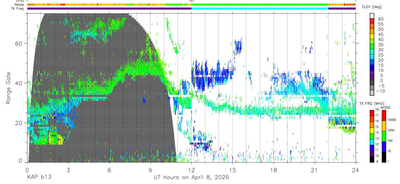Click the '14' tick on TX FRQ legend
The height and width of the screenshot is (184, 400).
click(378, 133)
